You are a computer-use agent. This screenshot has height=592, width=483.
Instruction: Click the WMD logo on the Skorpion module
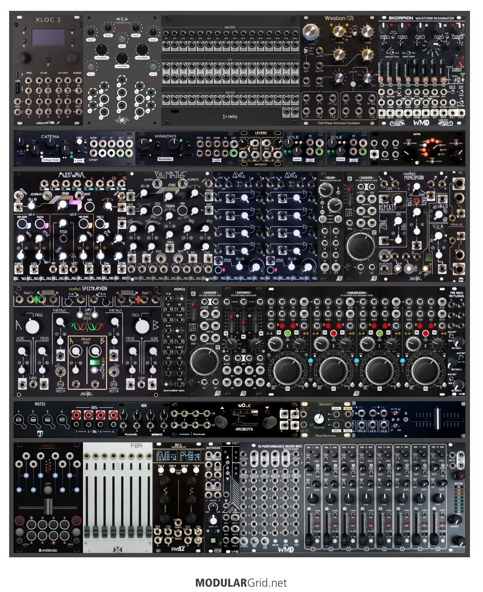[x=421, y=122]
